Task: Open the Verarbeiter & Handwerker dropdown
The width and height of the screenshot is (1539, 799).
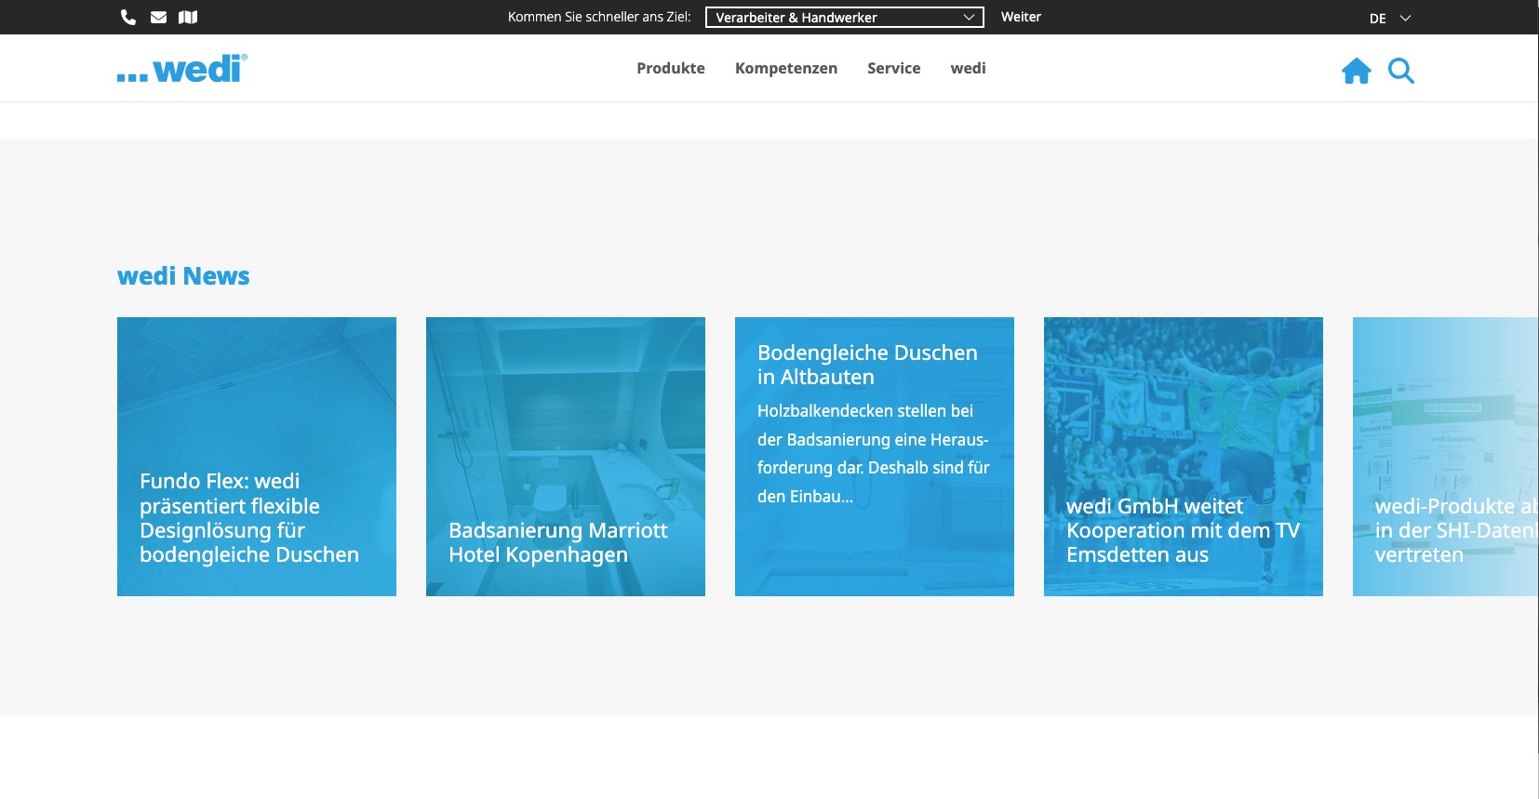Action: point(845,17)
